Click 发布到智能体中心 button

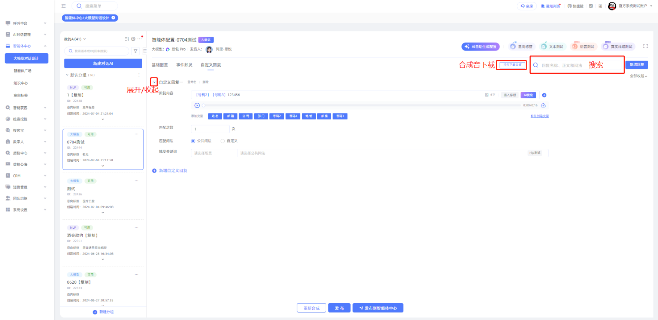coord(378,308)
